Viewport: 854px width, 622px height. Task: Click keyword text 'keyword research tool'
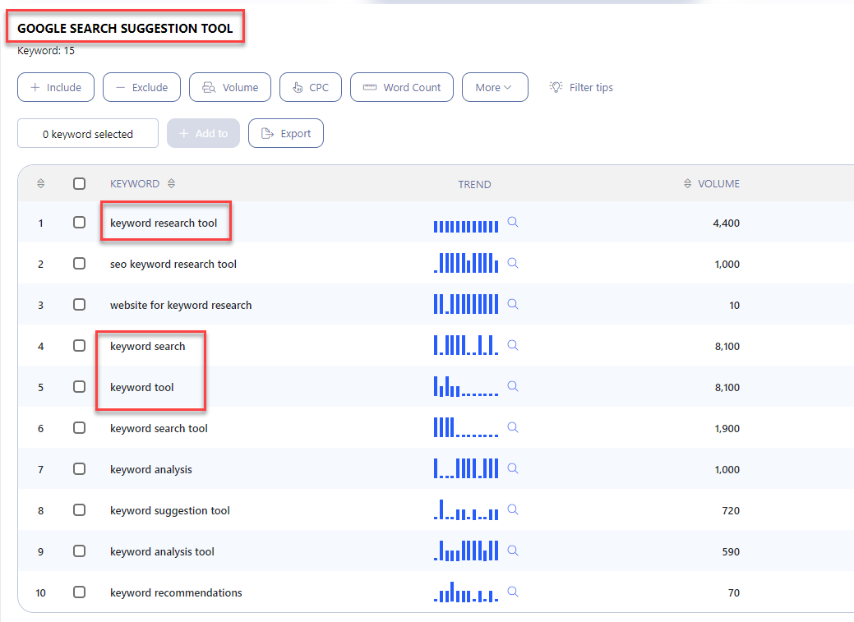coord(164,223)
